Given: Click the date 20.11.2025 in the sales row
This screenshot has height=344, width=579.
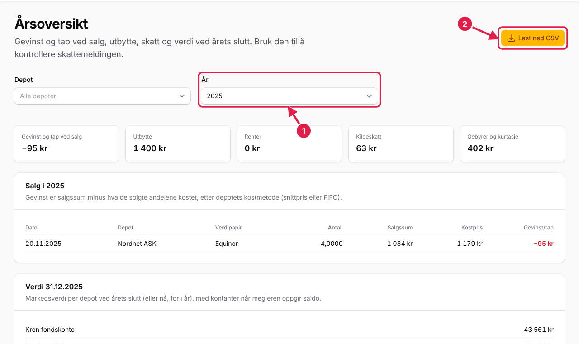Looking at the screenshot, I should (x=43, y=244).
